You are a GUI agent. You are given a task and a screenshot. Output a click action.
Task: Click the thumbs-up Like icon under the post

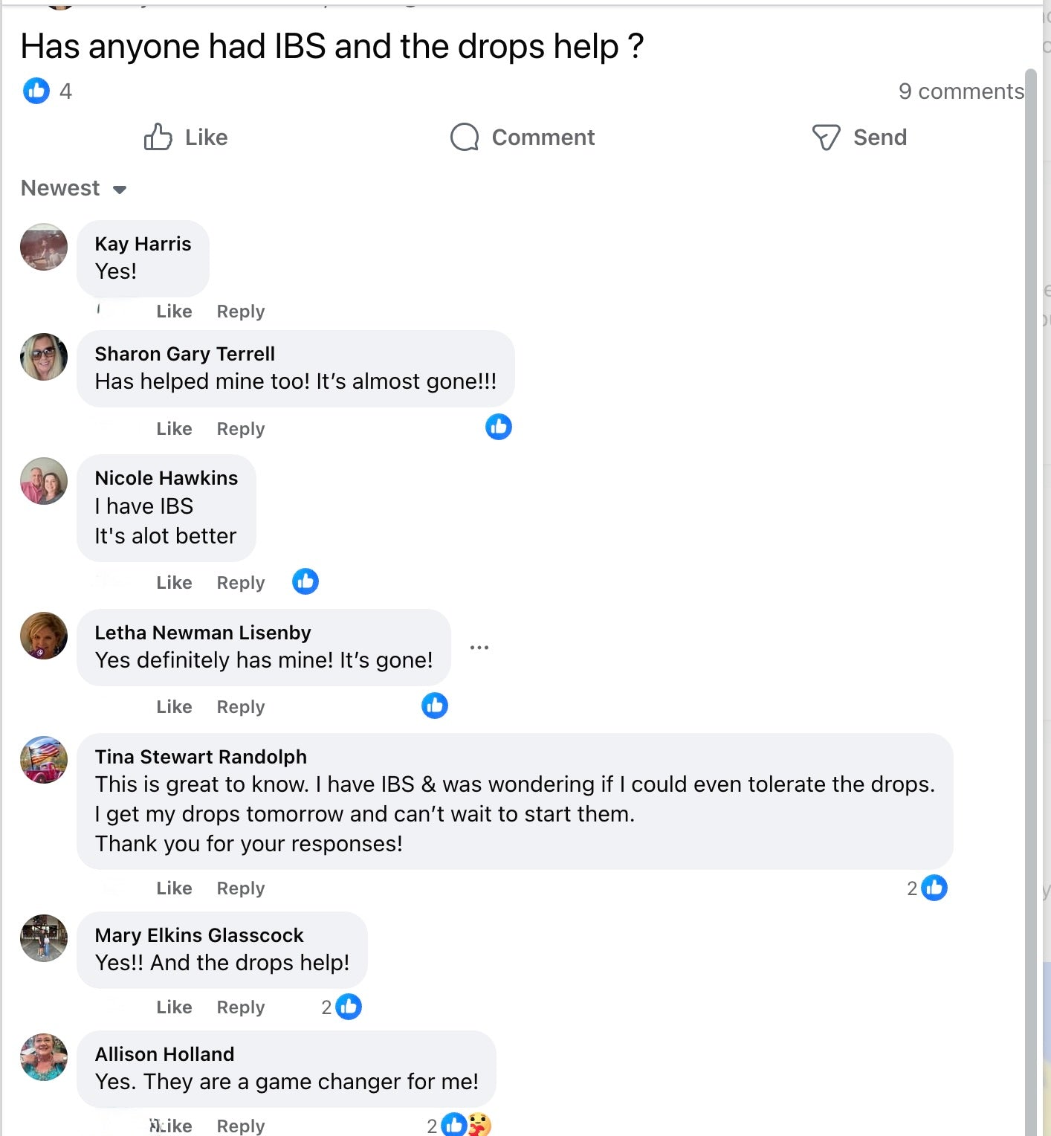(158, 138)
